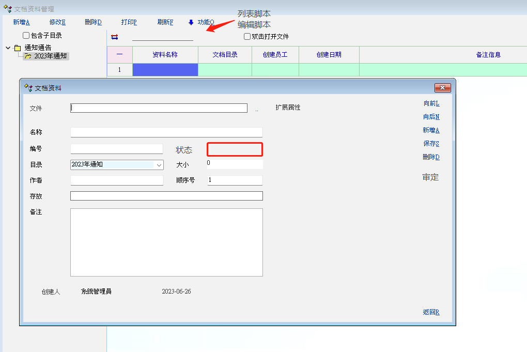Click the 通知通告 folder icon
This screenshot has width=527, height=352.
point(18,48)
